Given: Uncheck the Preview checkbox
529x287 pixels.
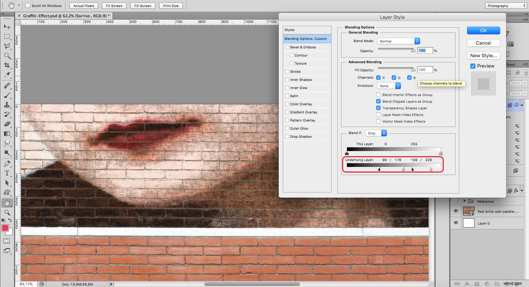Looking at the screenshot, I should (x=473, y=66).
